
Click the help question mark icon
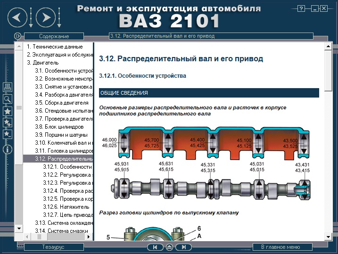301,8
